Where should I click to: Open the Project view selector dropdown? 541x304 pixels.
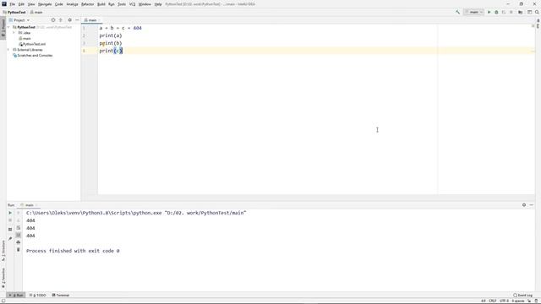click(19, 20)
